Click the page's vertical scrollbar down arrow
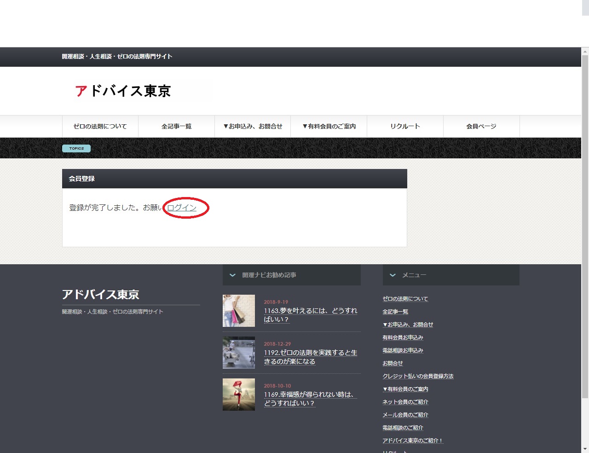The height and width of the screenshot is (453, 589). pyautogui.click(x=585, y=448)
